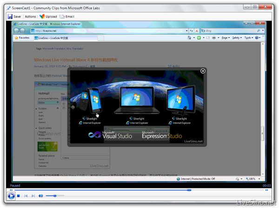Upload the screencast clip
The height and width of the screenshot is (208, 279).
[x=48, y=17]
